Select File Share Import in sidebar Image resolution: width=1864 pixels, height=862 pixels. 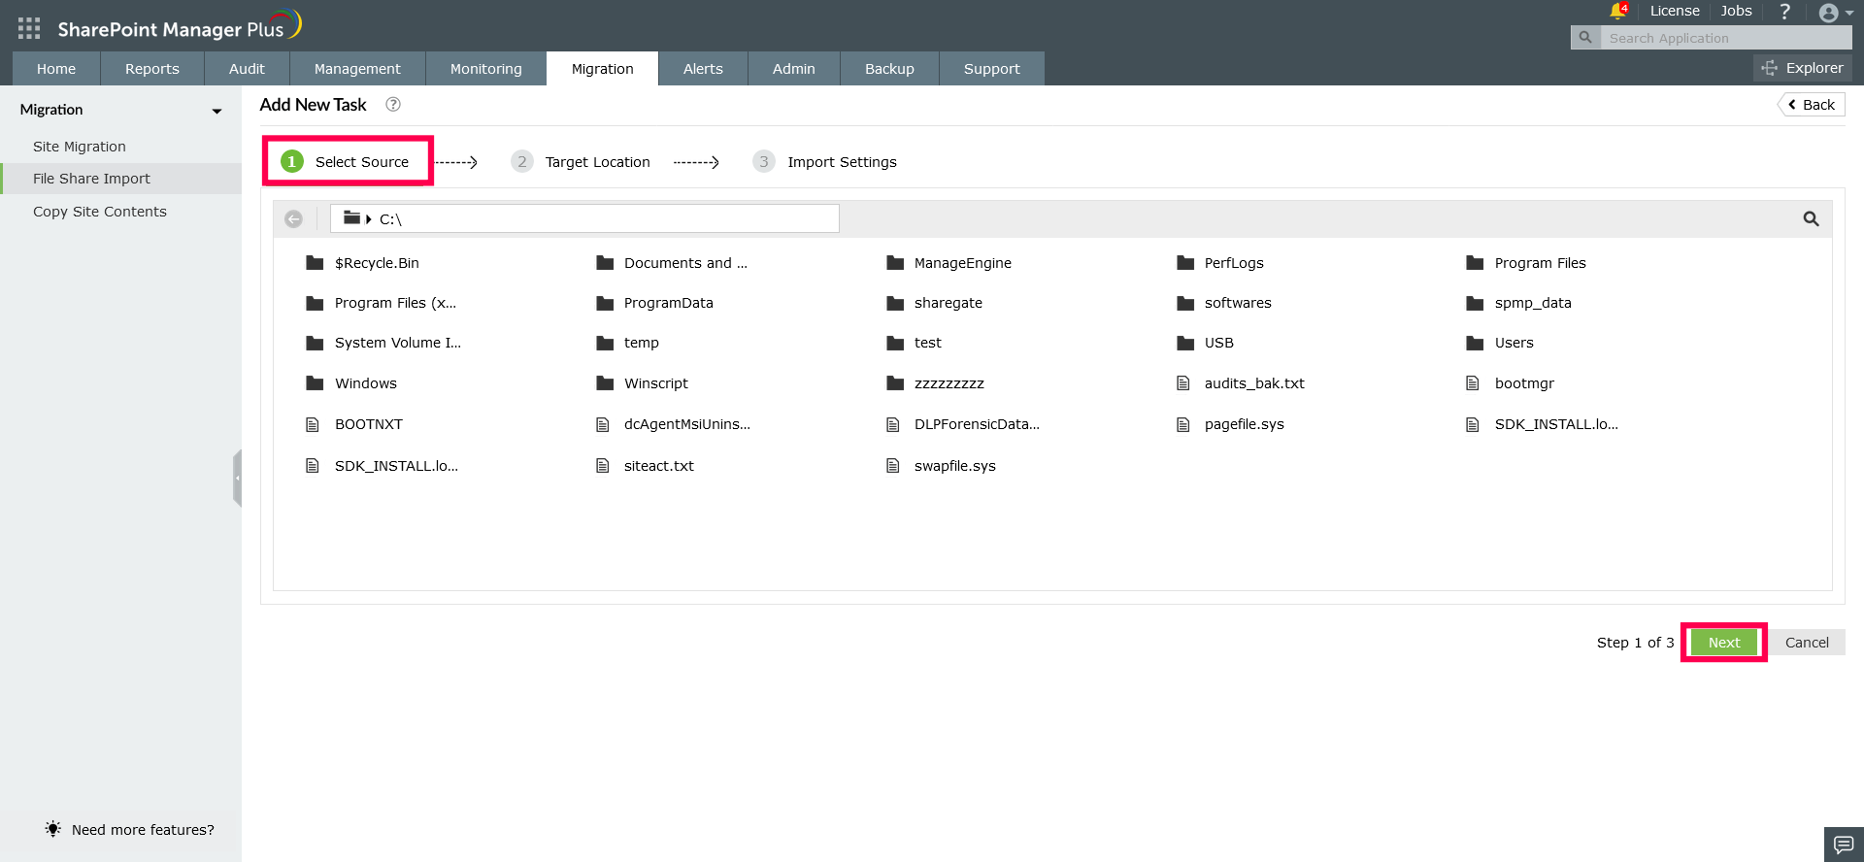[120, 179]
